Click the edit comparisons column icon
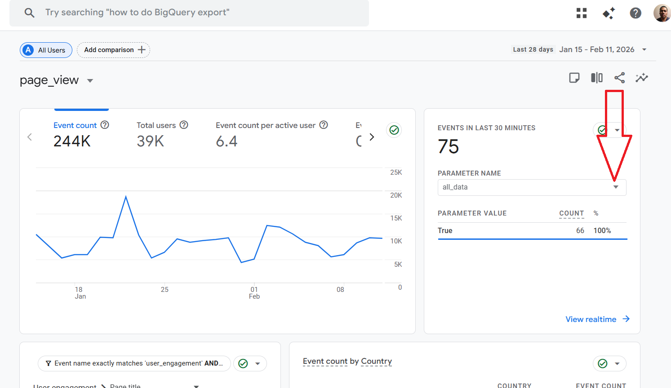 (596, 78)
